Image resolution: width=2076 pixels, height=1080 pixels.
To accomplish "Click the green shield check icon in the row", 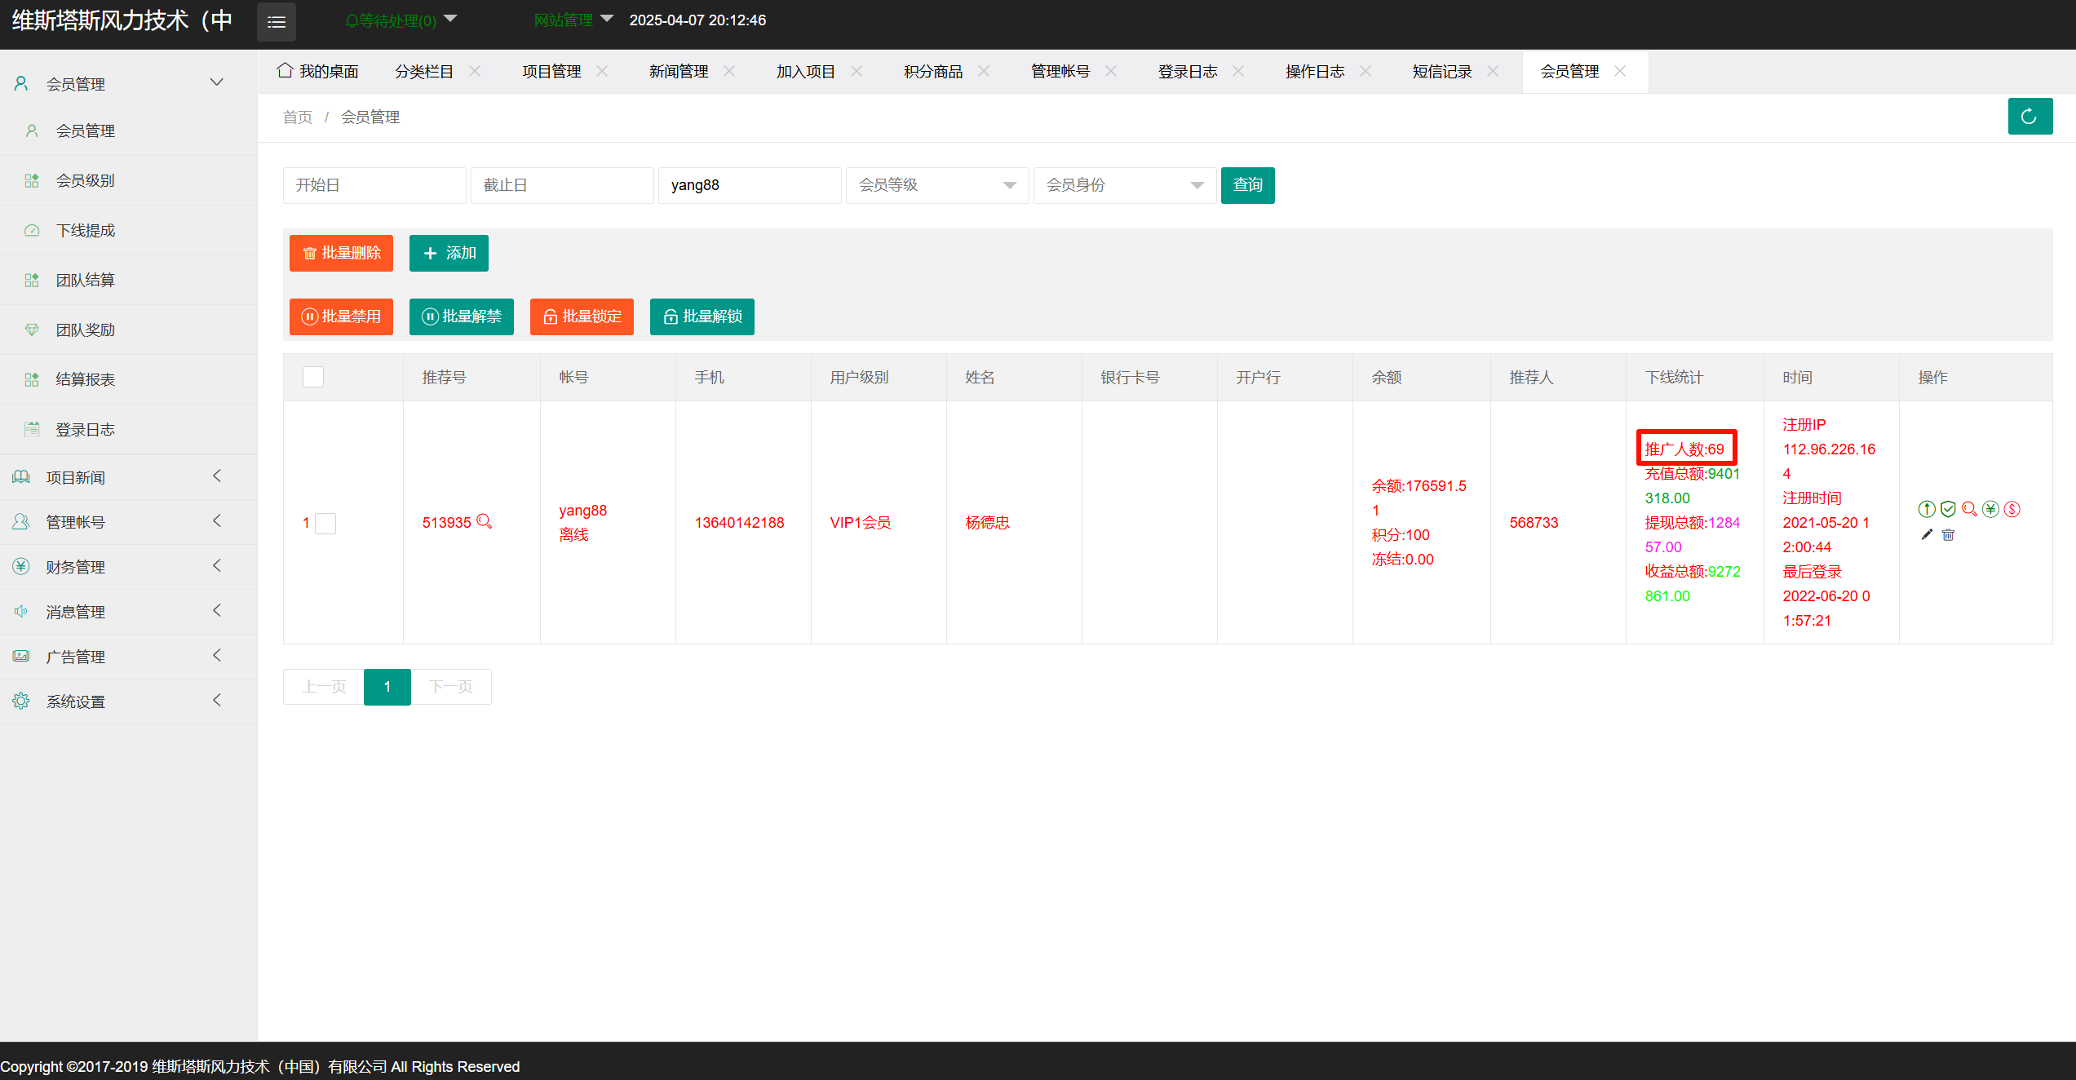I will (x=1948, y=510).
